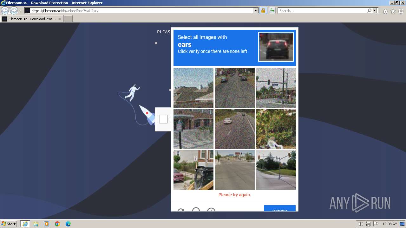Image resolution: width=406 pixels, height=228 pixels.
Task: Select the empty wide road tile
Action: click(235, 170)
